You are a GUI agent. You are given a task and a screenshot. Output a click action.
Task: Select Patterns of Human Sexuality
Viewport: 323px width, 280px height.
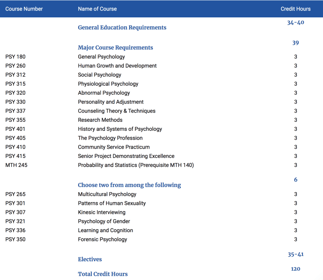pos(112,203)
